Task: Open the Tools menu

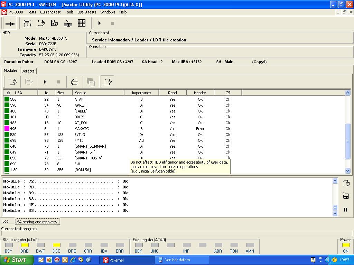Action: pos(69,12)
